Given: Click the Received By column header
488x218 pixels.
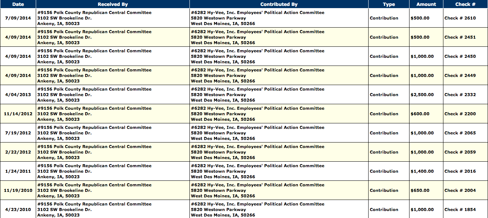Looking at the screenshot, I should 113,4.
